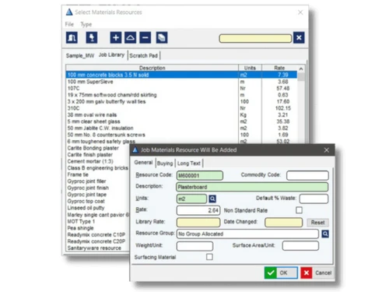
Task: Click the Description column header
Action: (152, 68)
